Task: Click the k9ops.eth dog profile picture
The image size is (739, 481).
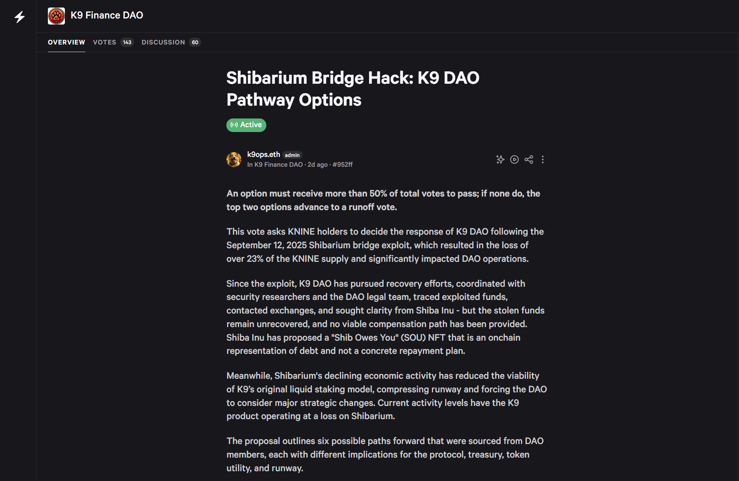Action: (x=234, y=160)
